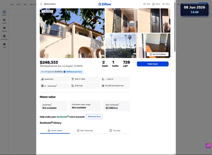This screenshot has width=212, height=155.
Task: Open the dark front door photo
Action: [154, 20]
